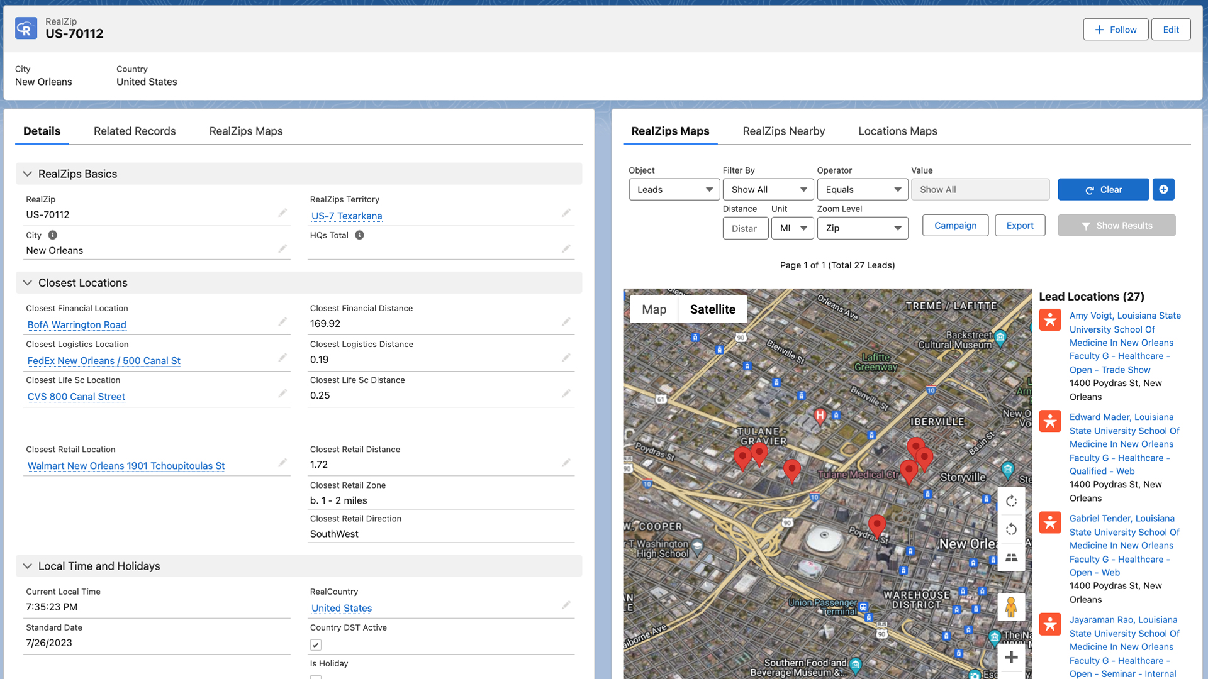Edit Closest Logistics Distance pencil icon

[566, 358]
